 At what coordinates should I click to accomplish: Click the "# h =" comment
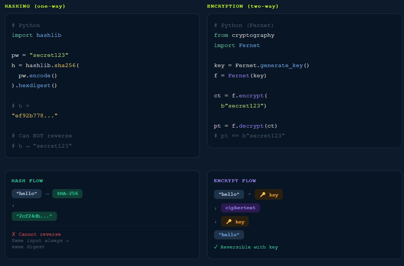click(20, 106)
